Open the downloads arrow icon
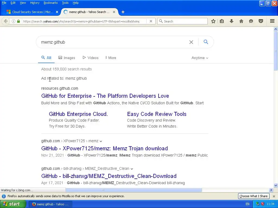 [x=232, y=21]
